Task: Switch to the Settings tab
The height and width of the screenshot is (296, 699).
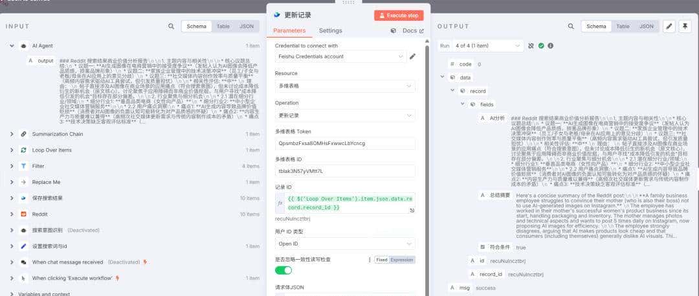Action: pos(330,31)
